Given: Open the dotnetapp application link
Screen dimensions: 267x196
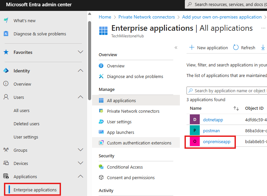Looking at the screenshot, I should [x=213, y=120].
